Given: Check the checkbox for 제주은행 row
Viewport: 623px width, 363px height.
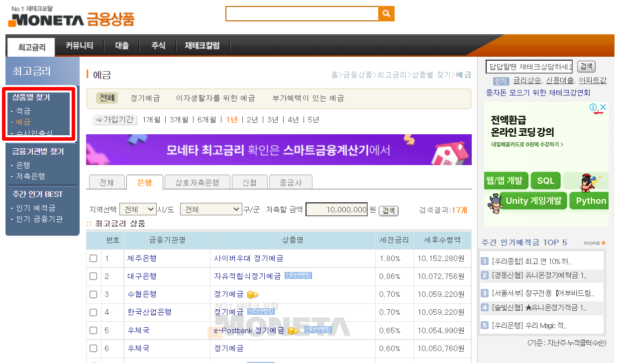Looking at the screenshot, I should point(94,258).
